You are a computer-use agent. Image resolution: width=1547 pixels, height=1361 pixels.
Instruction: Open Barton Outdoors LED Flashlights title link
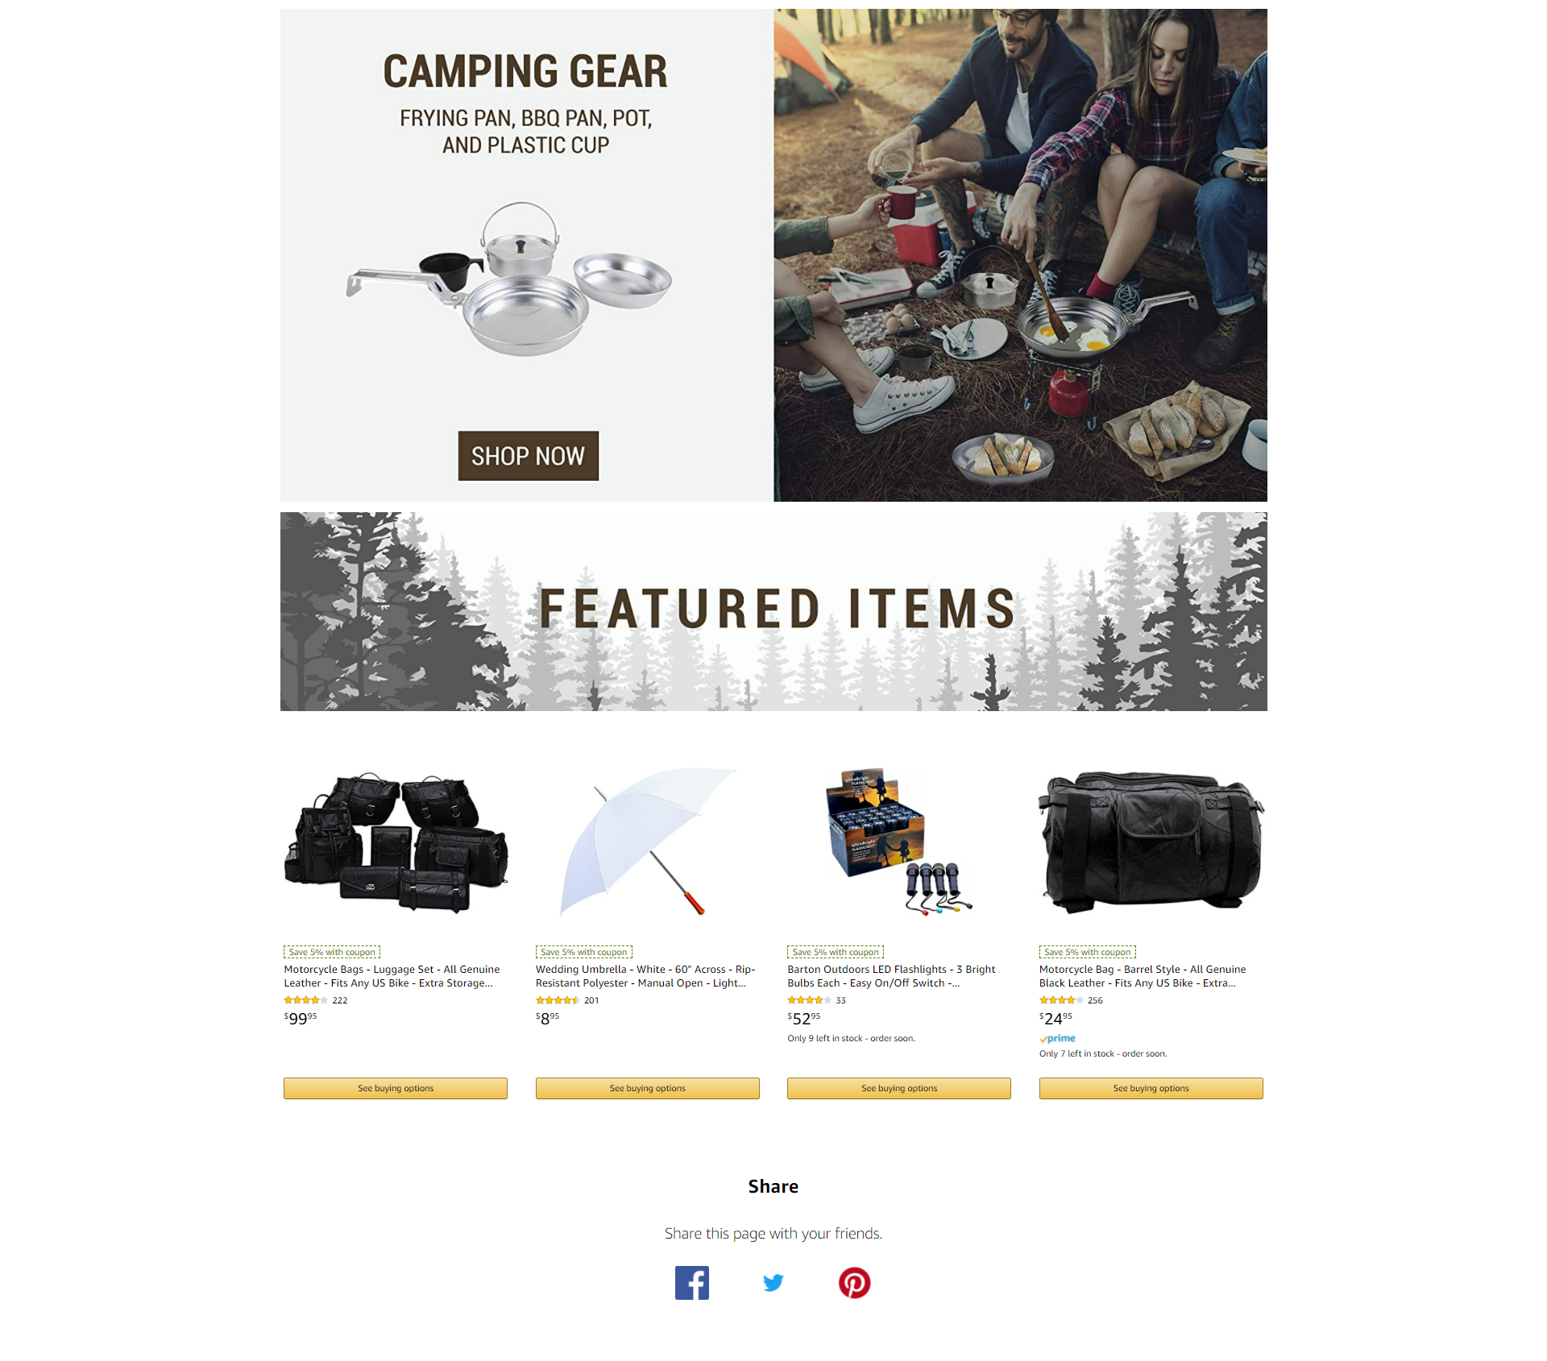coord(891,976)
